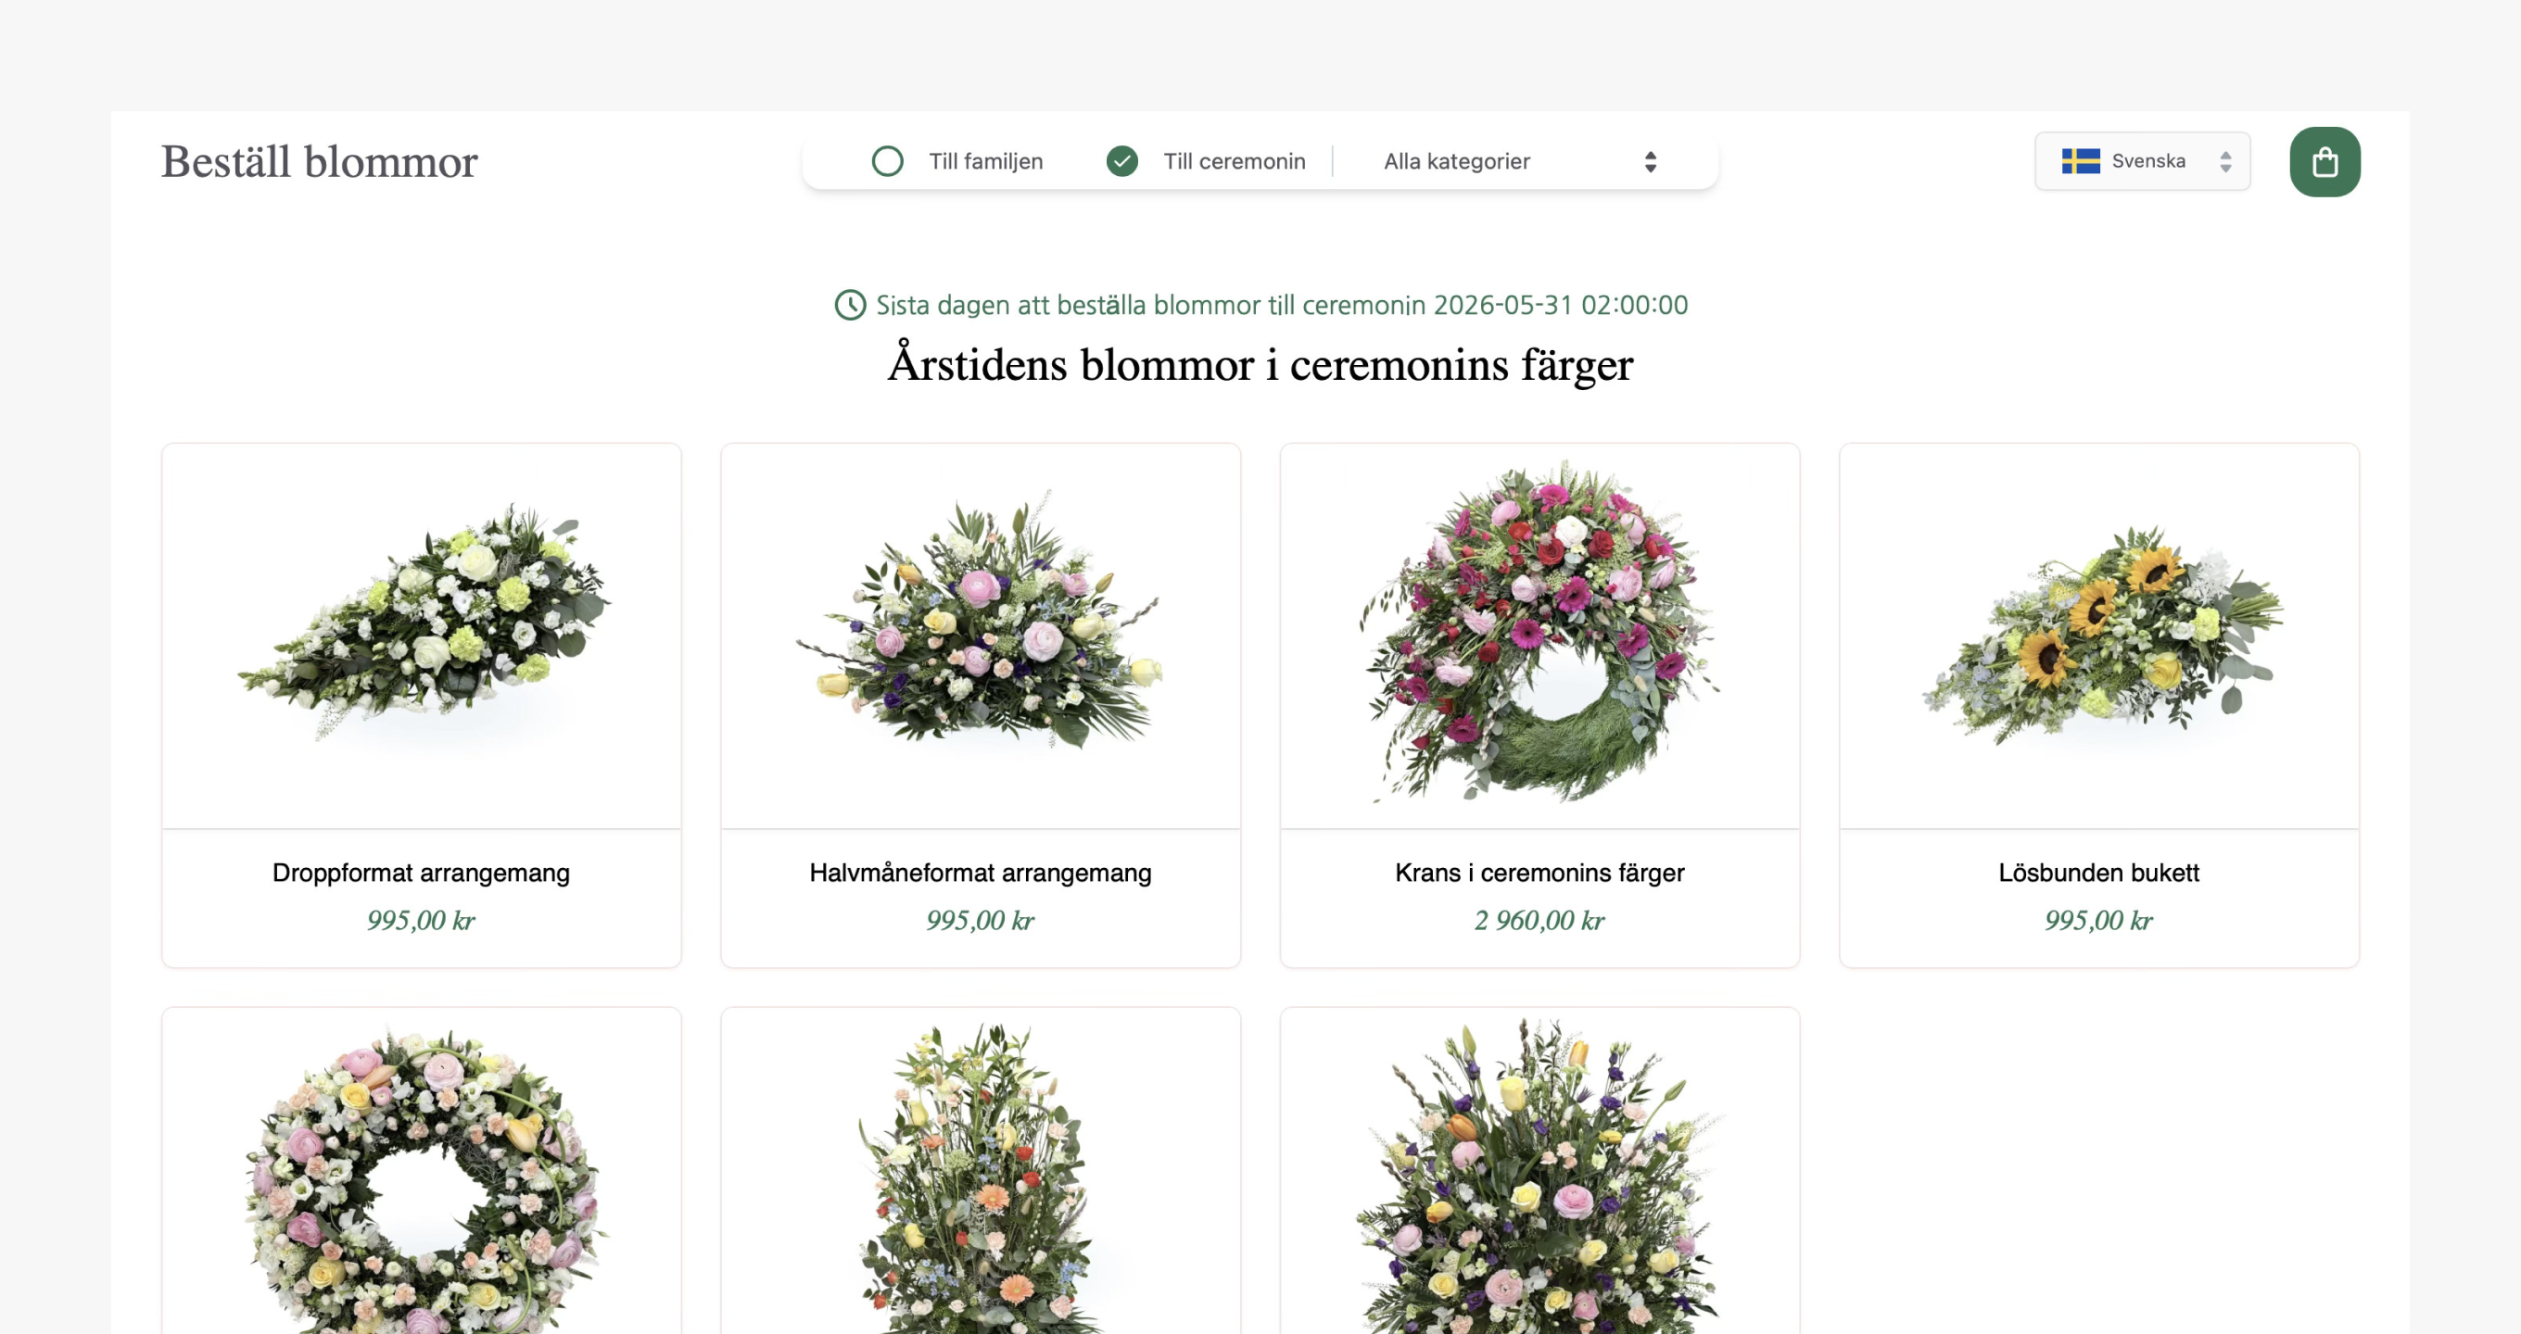
Task: Click the Swedish flag icon
Action: coord(2081,161)
